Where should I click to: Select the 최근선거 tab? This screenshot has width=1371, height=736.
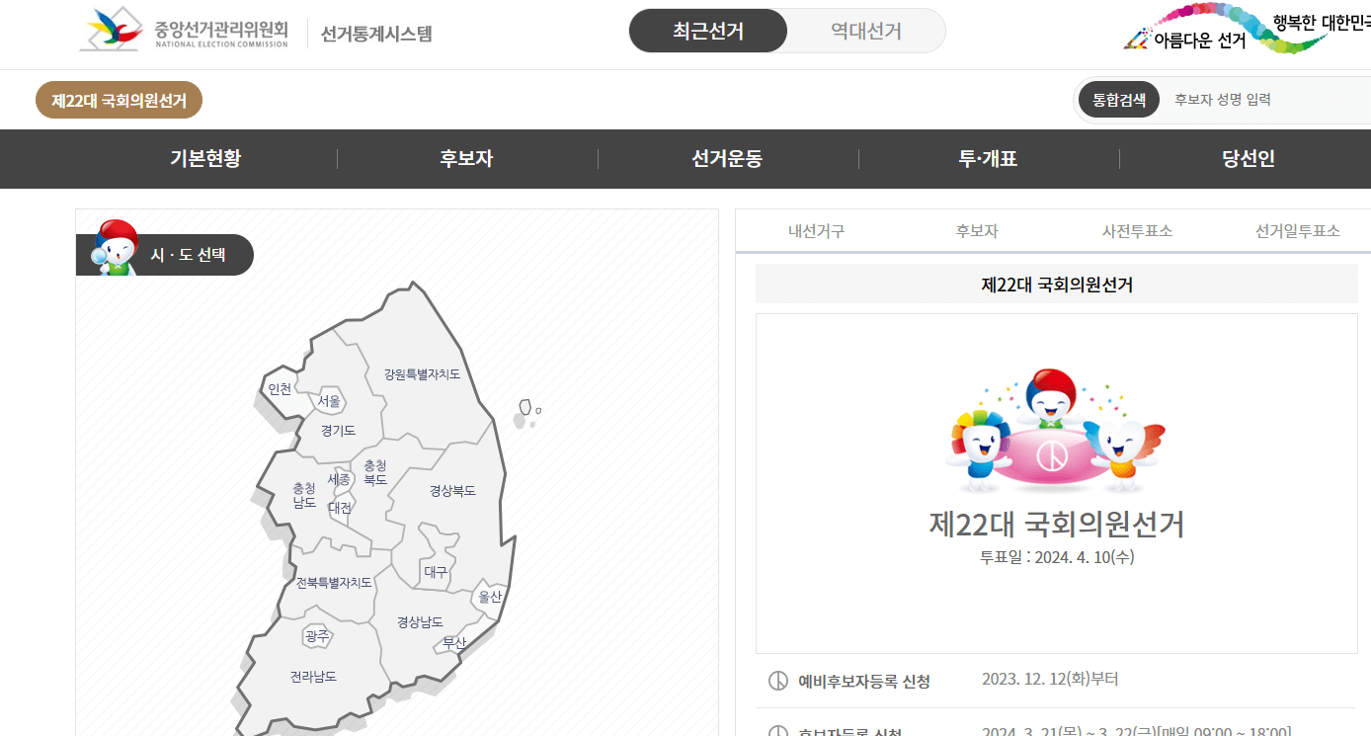707,31
